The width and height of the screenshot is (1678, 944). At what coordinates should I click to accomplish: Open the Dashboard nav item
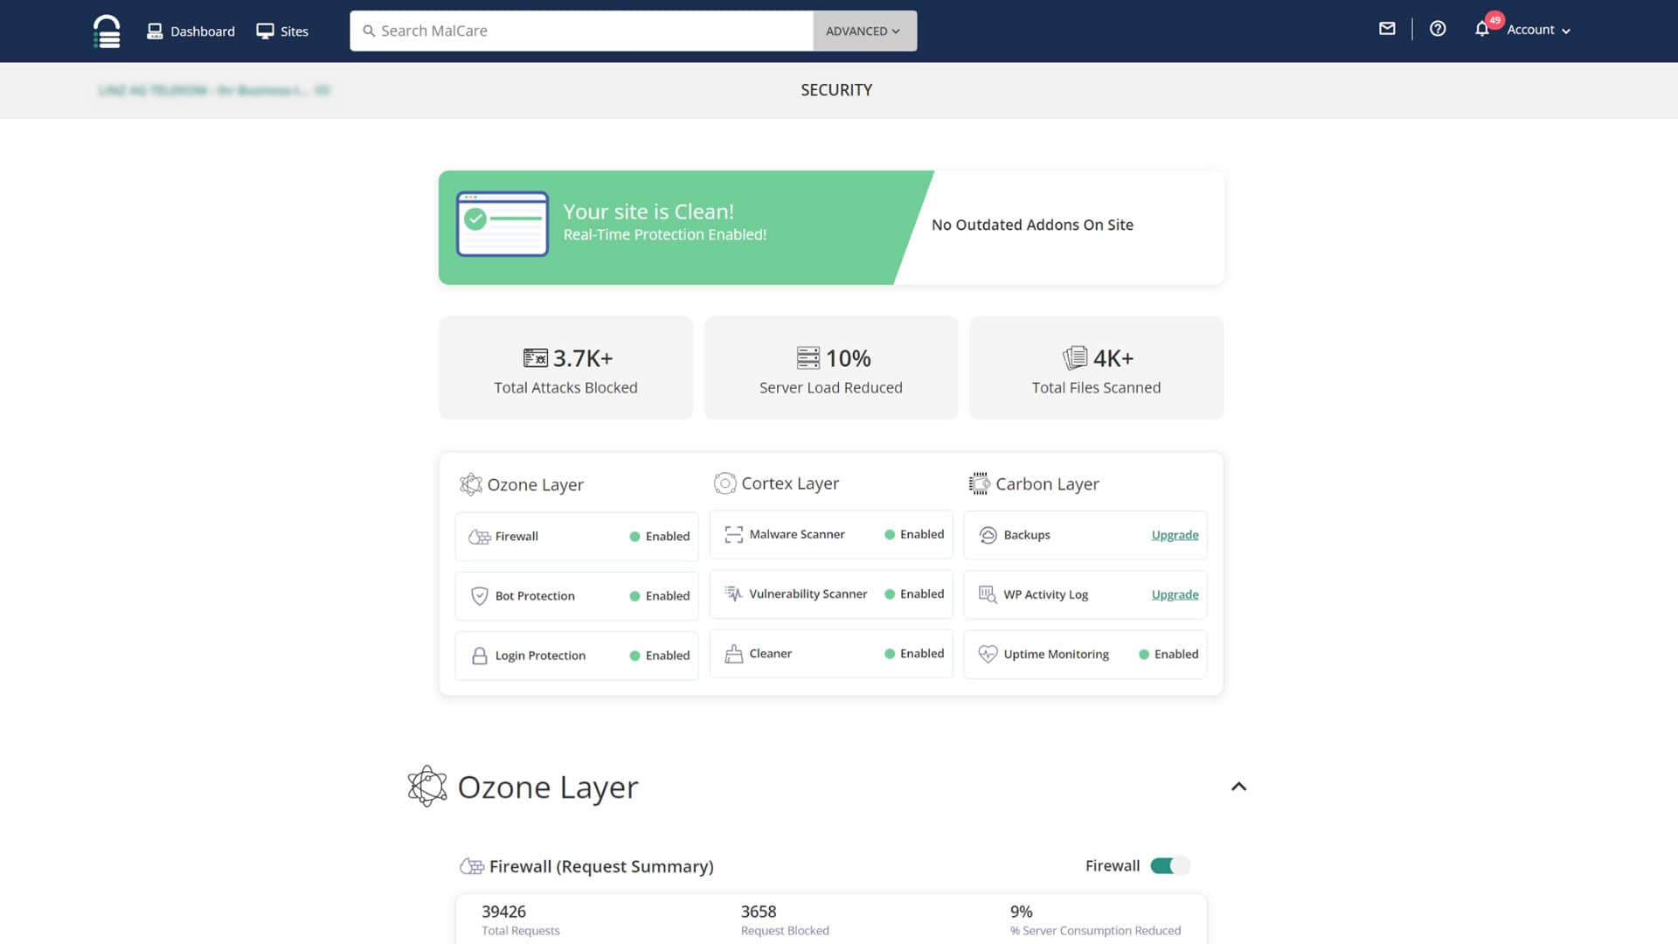coord(191,31)
